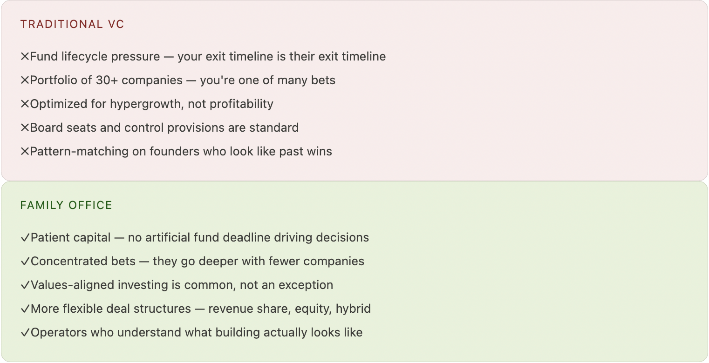Click the X icon beside Pattern-matching on founders
The width and height of the screenshot is (709, 363).
point(25,152)
